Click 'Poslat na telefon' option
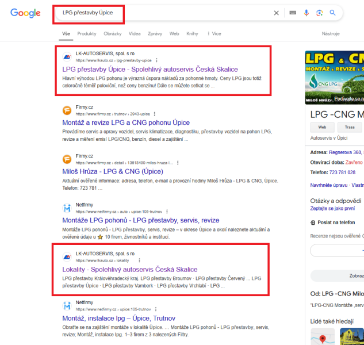This screenshot has height=345, width=364. (x=333, y=223)
